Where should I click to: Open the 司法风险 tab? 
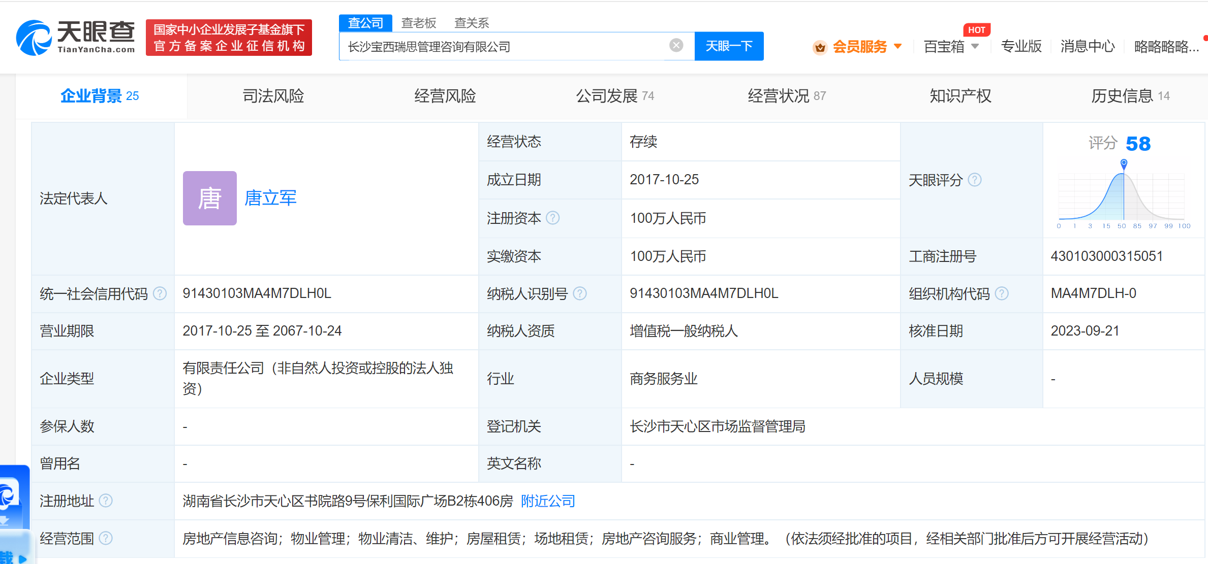(273, 96)
